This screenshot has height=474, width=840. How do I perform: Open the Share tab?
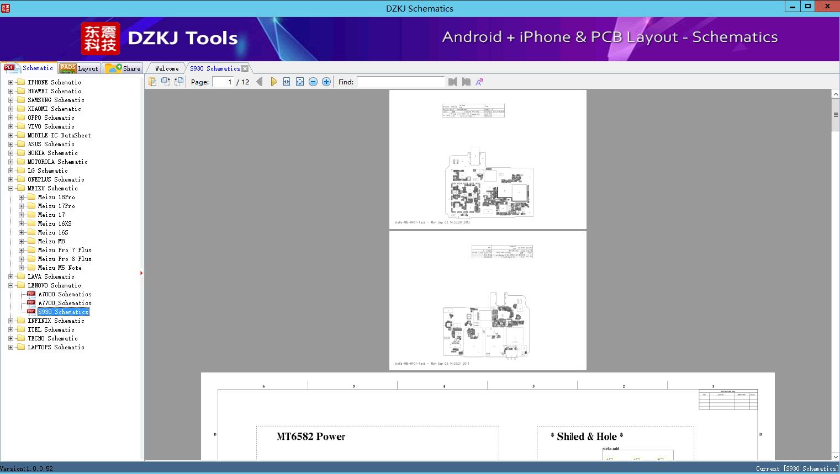(123, 68)
